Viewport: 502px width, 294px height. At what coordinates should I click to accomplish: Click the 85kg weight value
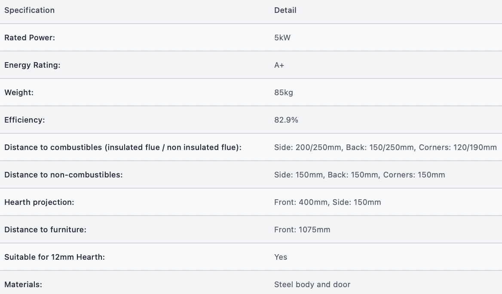284,93
